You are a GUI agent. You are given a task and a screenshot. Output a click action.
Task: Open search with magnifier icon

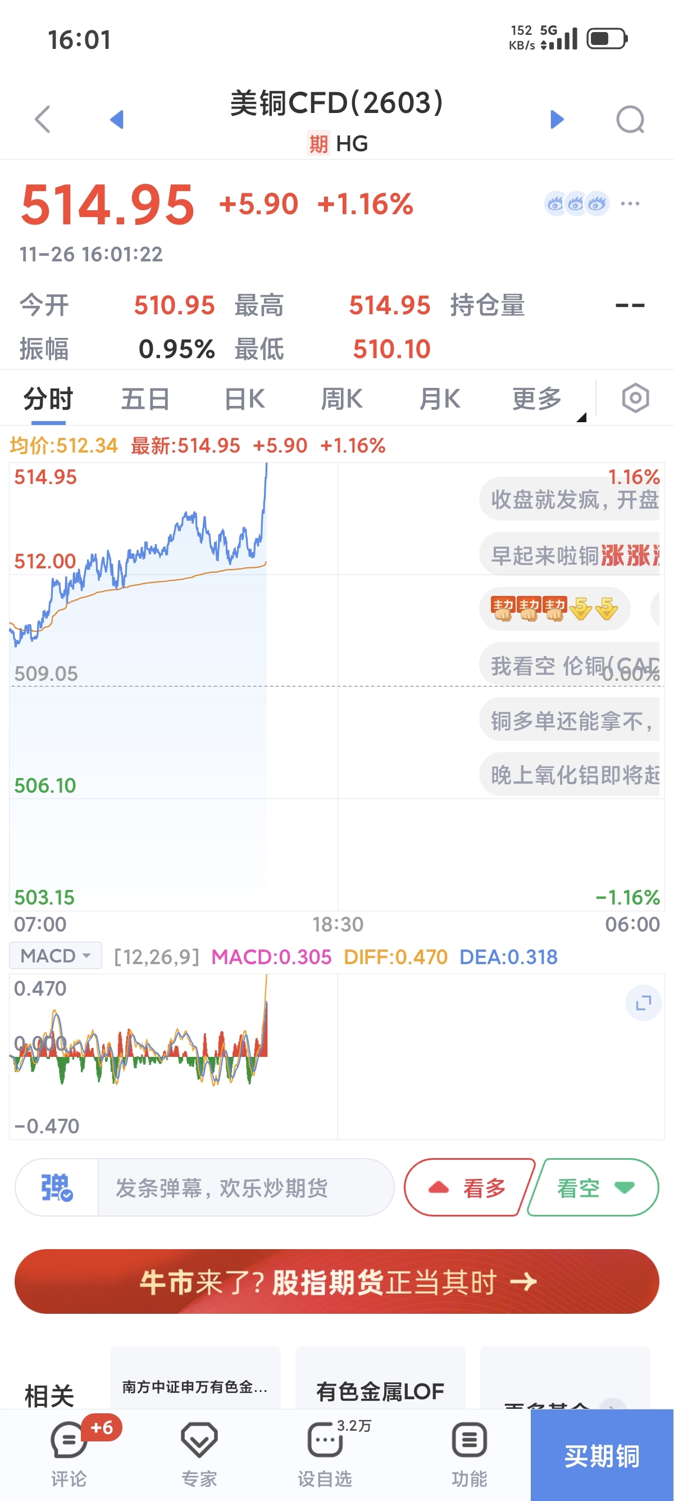point(630,119)
